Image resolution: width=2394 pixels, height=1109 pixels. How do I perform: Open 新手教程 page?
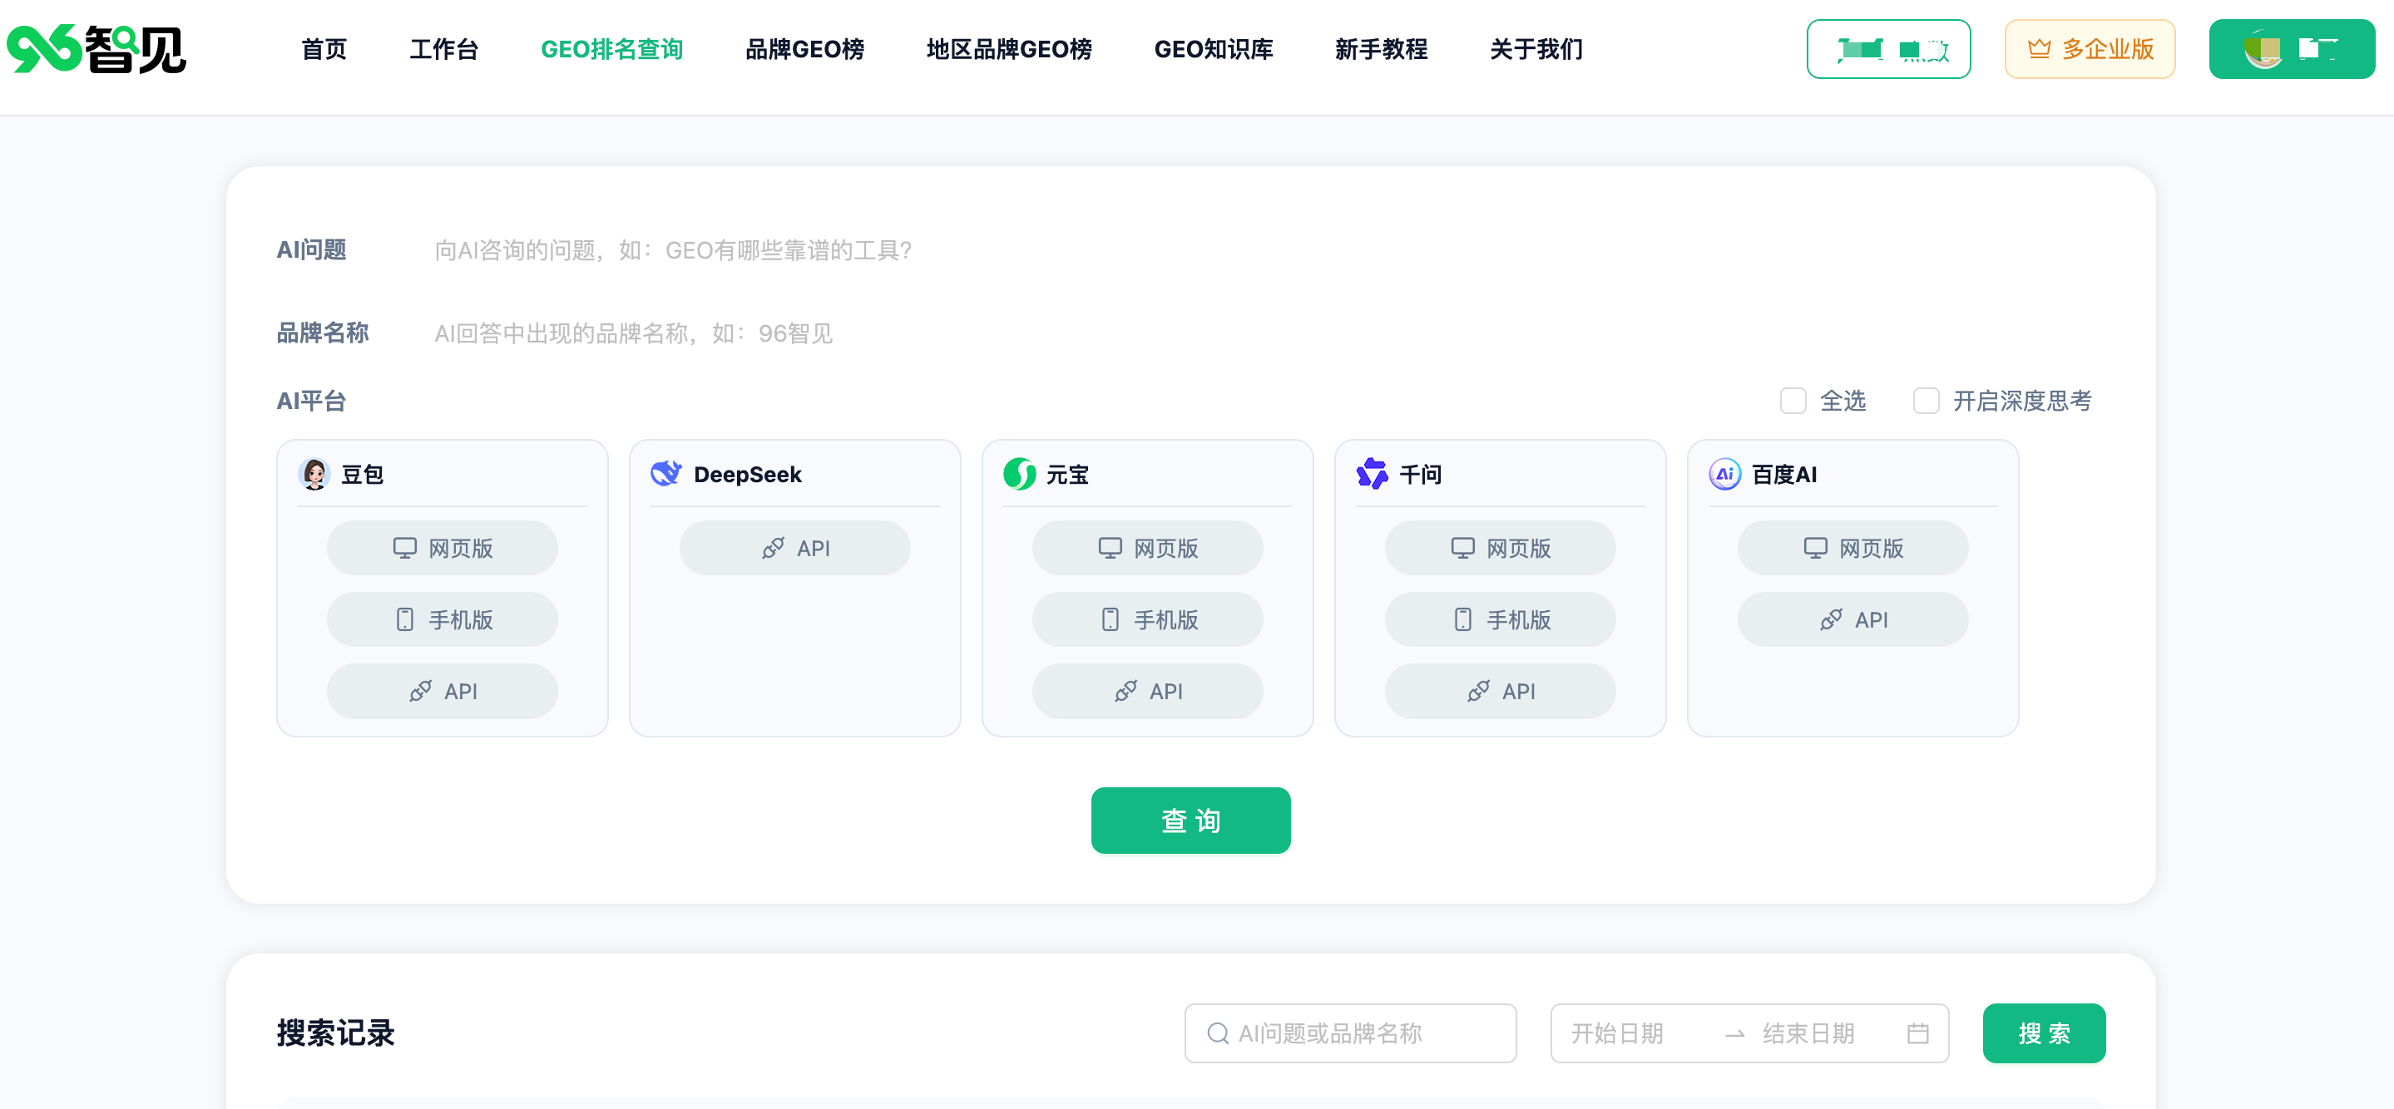tap(1381, 49)
